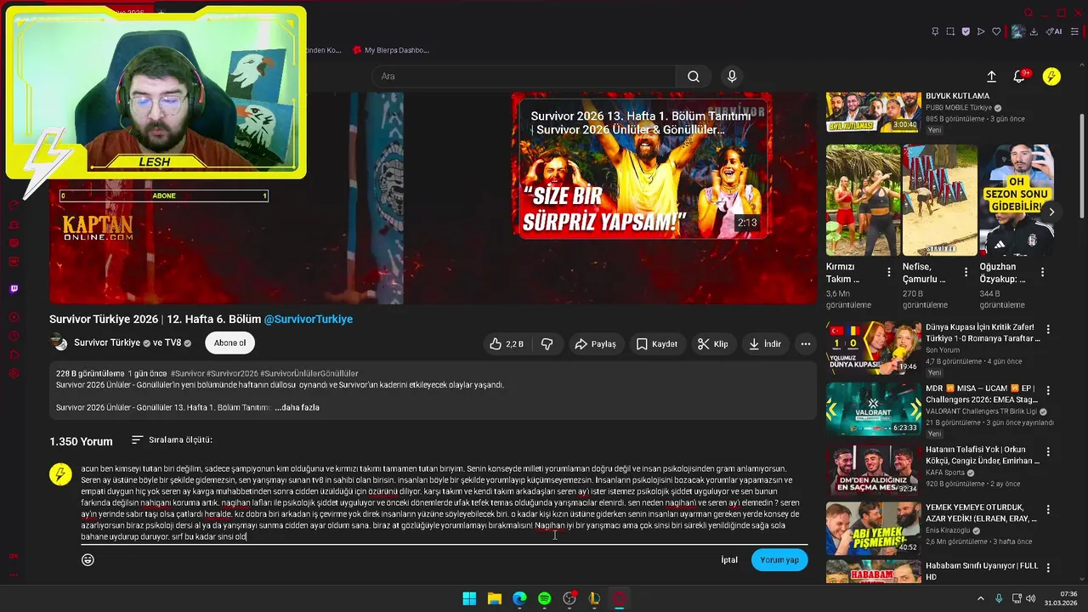1088x612 pixels.
Task: Open the taskbar clock showing 07:36
Action: tap(1060, 598)
